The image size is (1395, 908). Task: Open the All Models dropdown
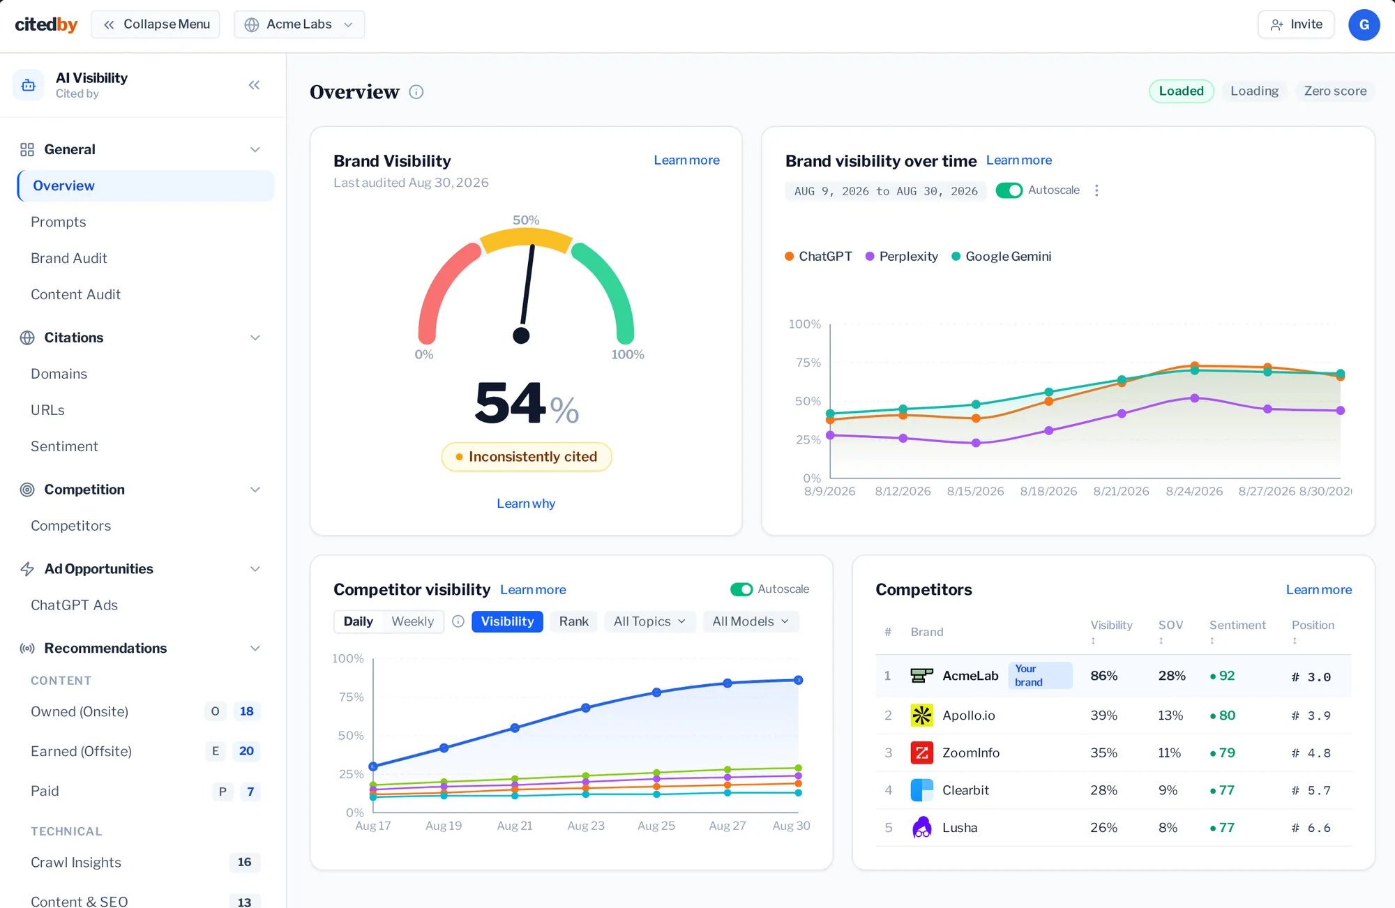coord(751,621)
